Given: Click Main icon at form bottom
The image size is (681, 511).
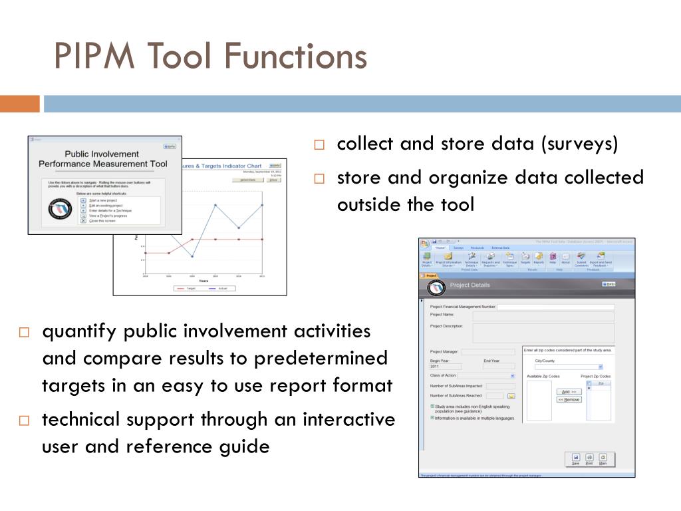Looking at the screenshot, I should (603, 459).
